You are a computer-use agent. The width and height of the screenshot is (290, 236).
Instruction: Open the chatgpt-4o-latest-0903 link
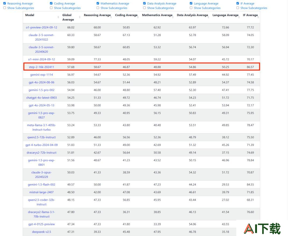[x=41, y=98]
